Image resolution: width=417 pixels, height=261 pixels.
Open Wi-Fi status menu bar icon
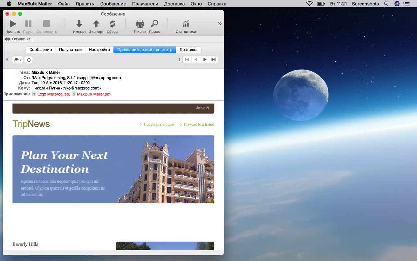[x=309, y=4]
